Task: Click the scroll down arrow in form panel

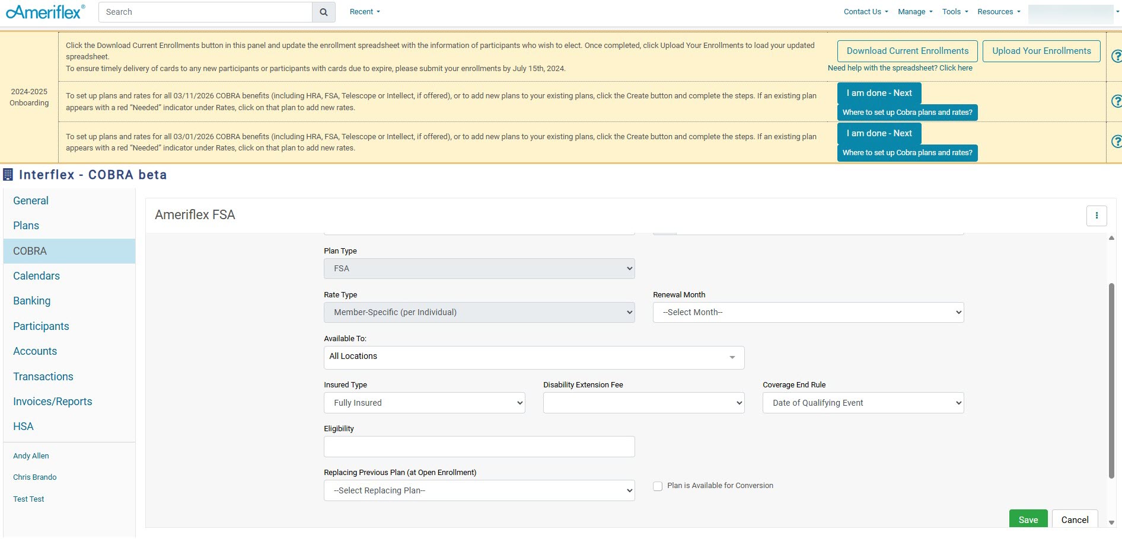Action: pyautogui.click(x=1111, y=522)
